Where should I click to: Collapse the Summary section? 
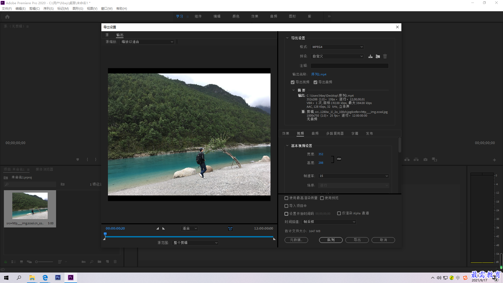(x=293, y=90)
